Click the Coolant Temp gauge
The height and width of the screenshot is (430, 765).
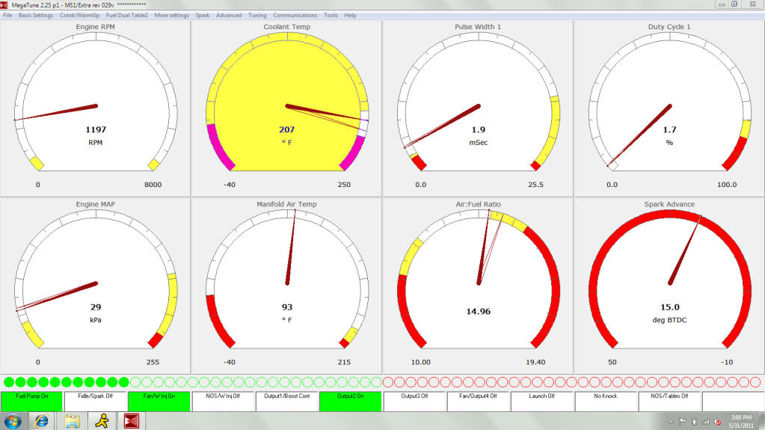[x=287, y=108]
